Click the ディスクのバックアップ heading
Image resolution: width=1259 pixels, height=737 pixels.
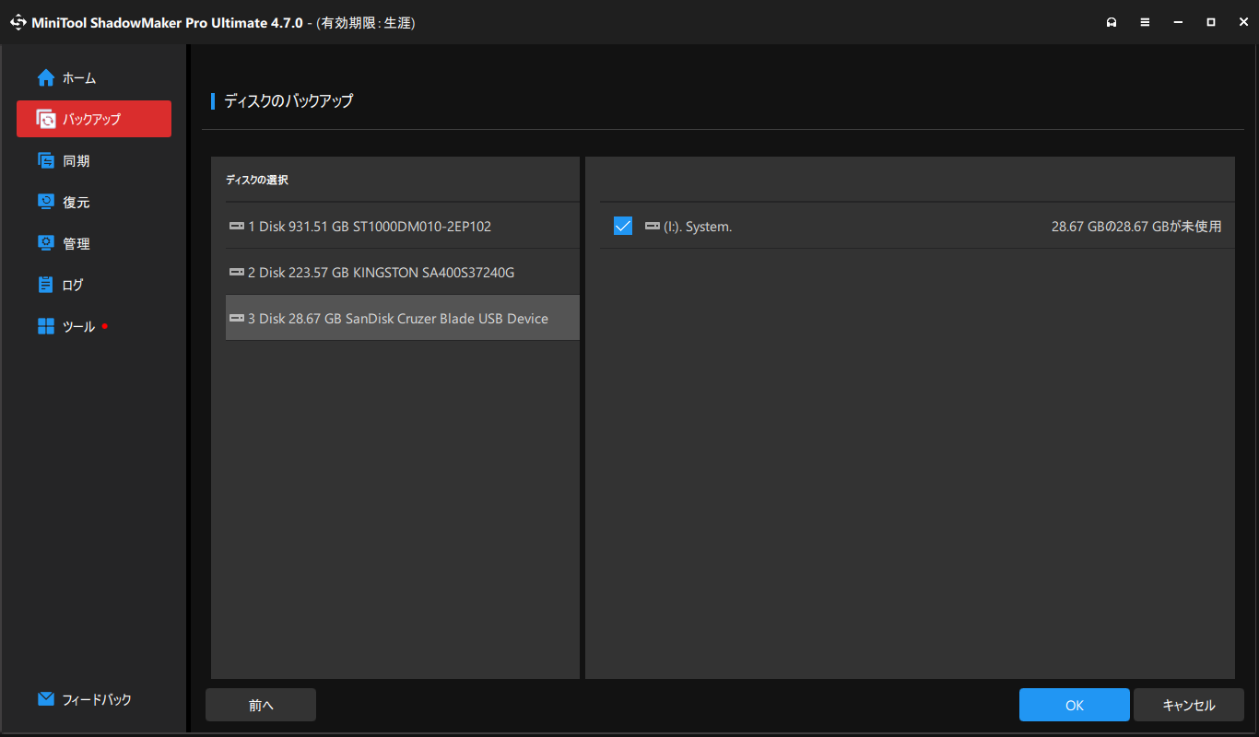point(288,101)
